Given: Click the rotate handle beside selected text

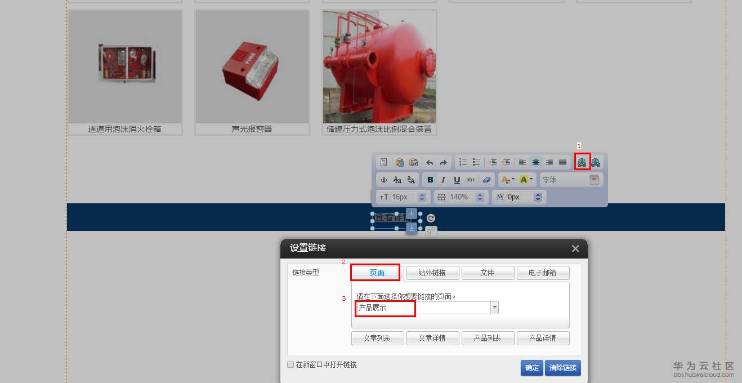Looking at the screenshot, I should [x=431, y=219].
